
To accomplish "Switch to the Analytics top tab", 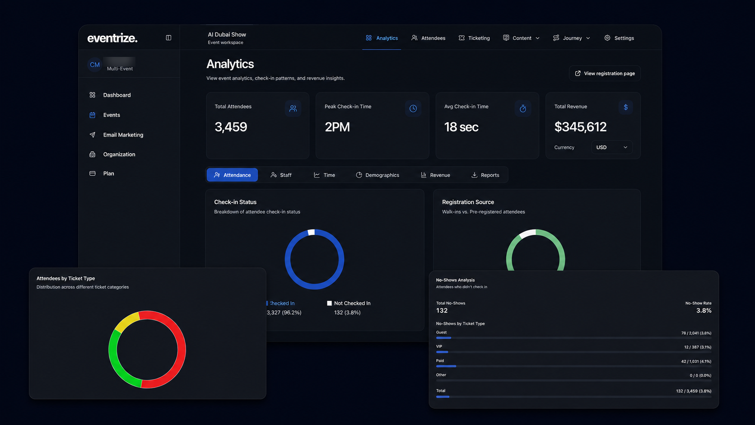I will pos(382,38).
